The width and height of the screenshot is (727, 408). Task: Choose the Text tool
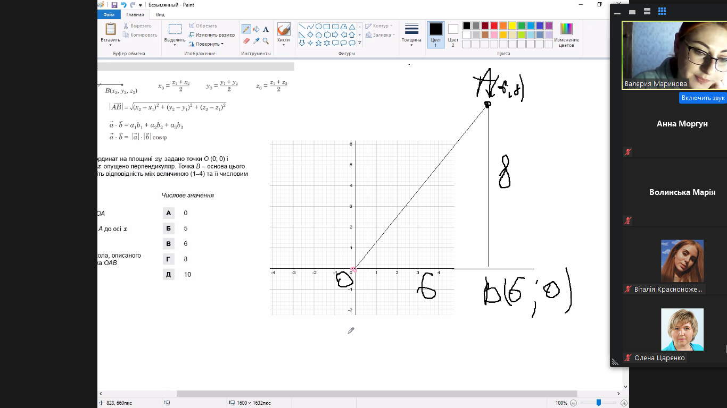click(x=266, y=29)
